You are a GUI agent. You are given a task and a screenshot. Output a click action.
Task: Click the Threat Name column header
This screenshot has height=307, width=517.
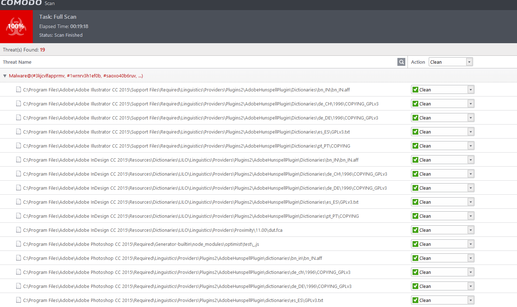tap(17, 62)
